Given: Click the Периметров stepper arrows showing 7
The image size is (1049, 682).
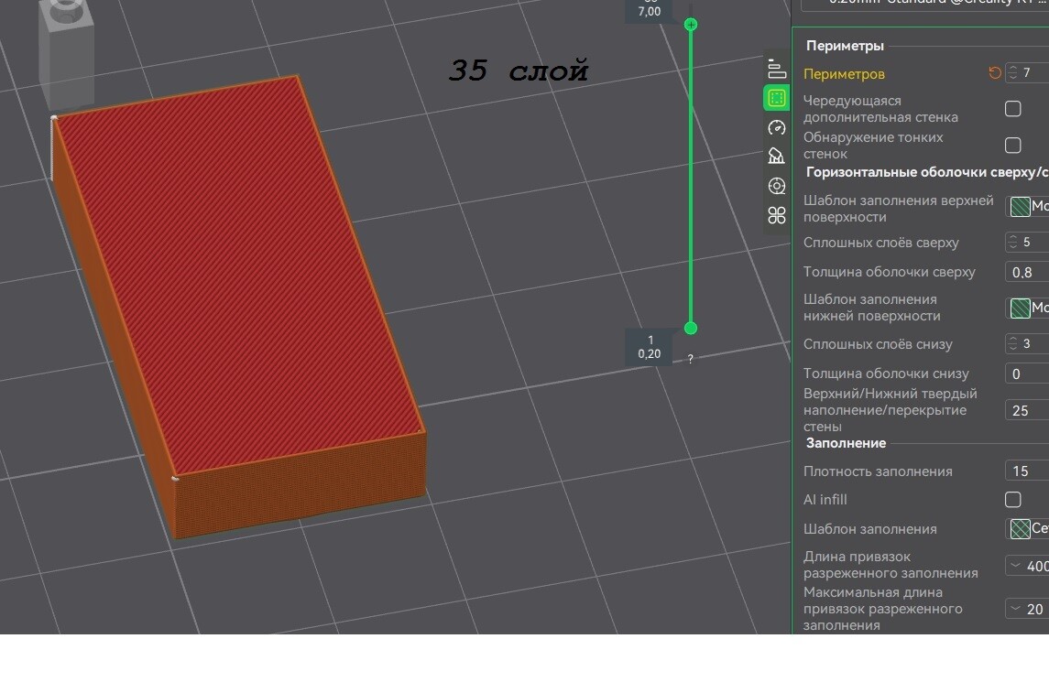Looking at the screenshot, I should coord(1013,72).
